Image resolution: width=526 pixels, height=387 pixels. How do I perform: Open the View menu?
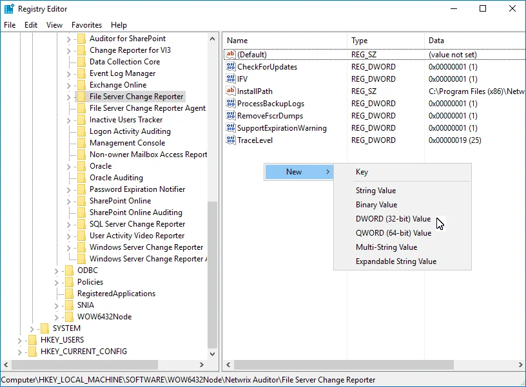54,25
